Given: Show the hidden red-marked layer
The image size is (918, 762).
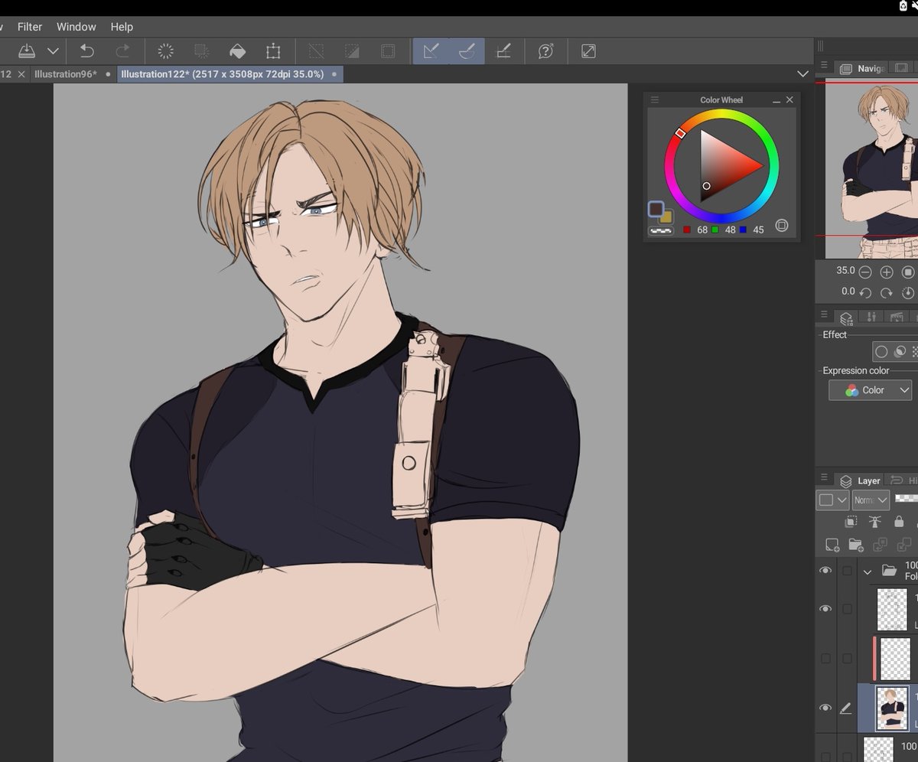Looking at the screenshot, I should pos(825,659).
